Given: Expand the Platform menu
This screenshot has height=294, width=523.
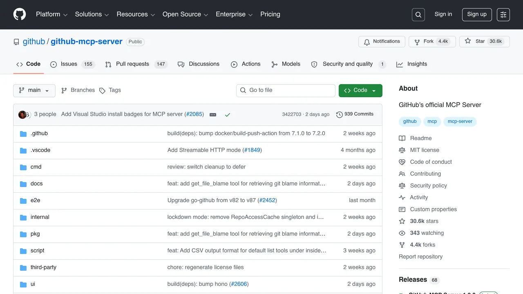Looking at the screenshot, I should [51, 14].
